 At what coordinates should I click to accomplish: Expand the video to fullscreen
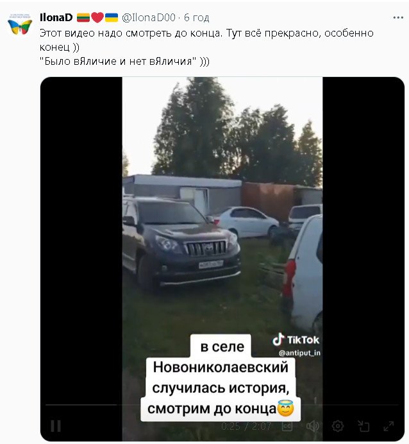click(x=388, y=426)
